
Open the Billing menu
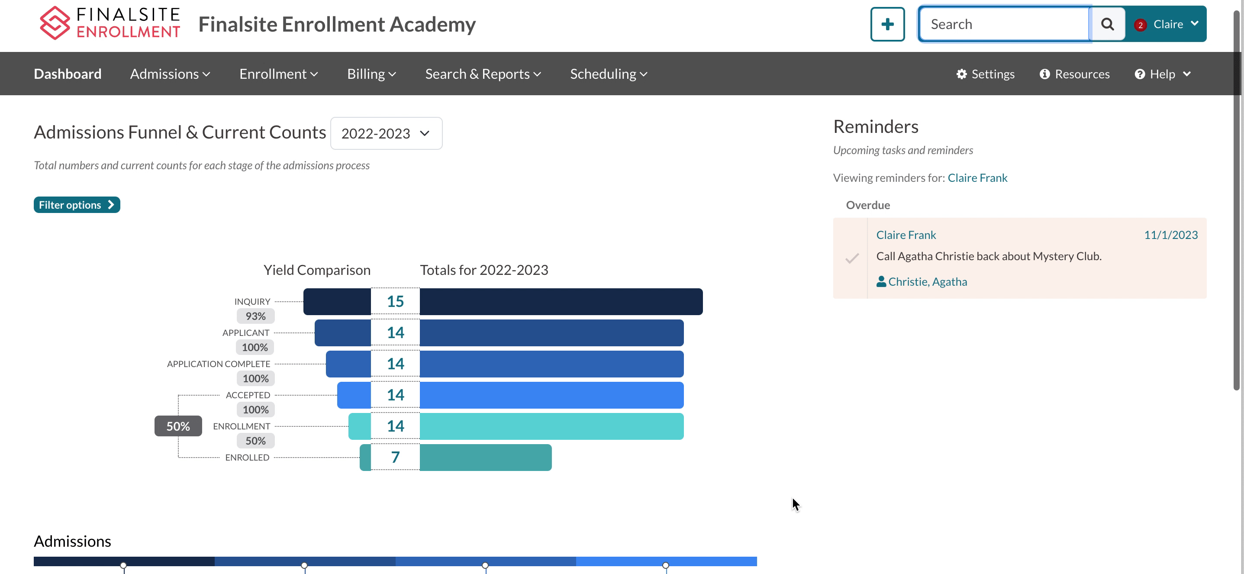371,74
